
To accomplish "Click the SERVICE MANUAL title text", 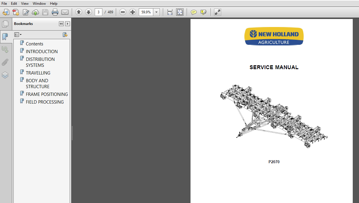I will tap(274, 67).
